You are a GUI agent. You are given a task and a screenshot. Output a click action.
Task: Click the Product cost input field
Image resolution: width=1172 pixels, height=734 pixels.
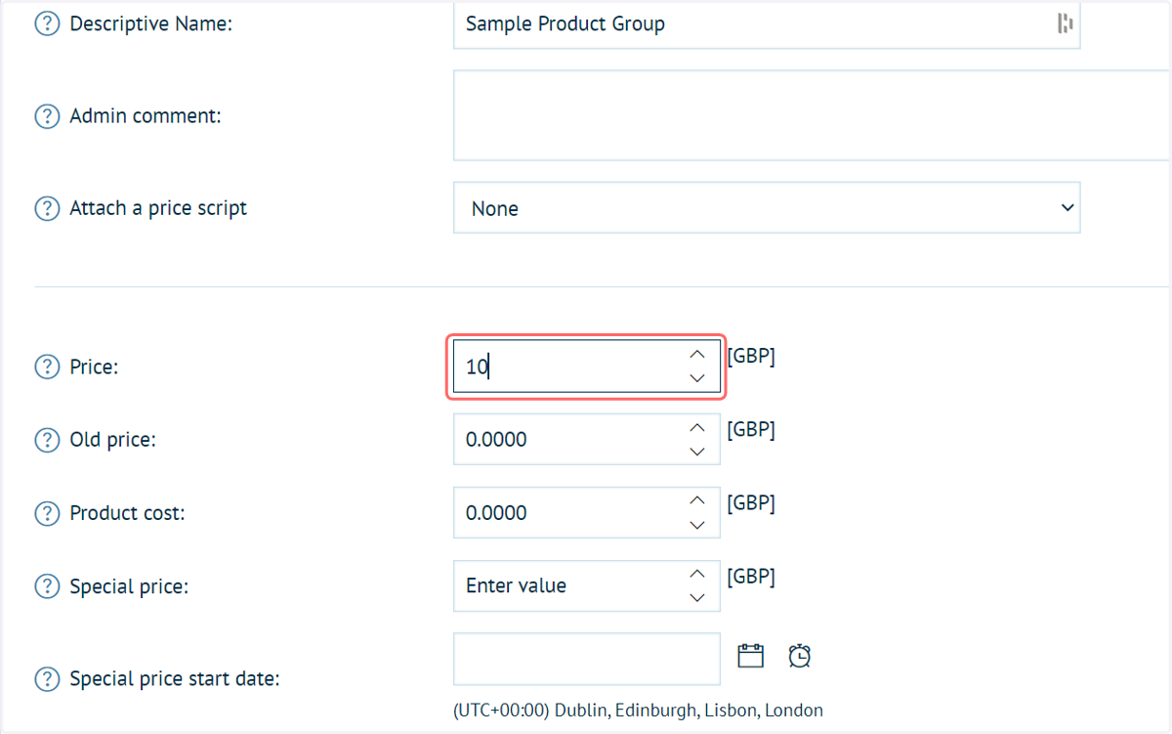[x=586, y=512]
